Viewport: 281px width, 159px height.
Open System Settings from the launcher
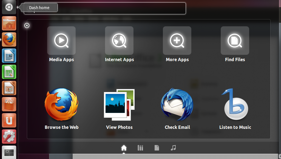pyautogui.click(x=9, y=137)
